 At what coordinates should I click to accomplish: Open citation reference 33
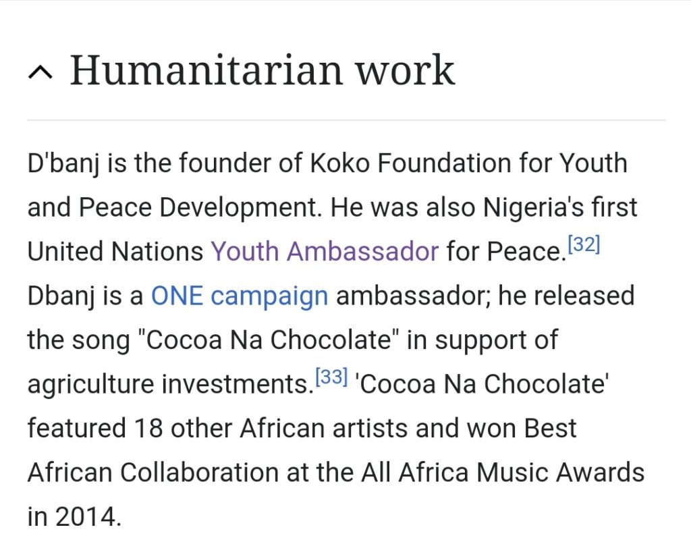[x=332, y=377]
